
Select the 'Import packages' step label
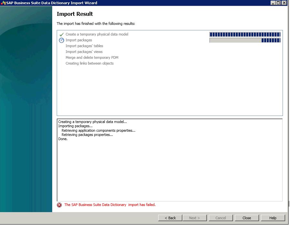click(x=79, y=40)
